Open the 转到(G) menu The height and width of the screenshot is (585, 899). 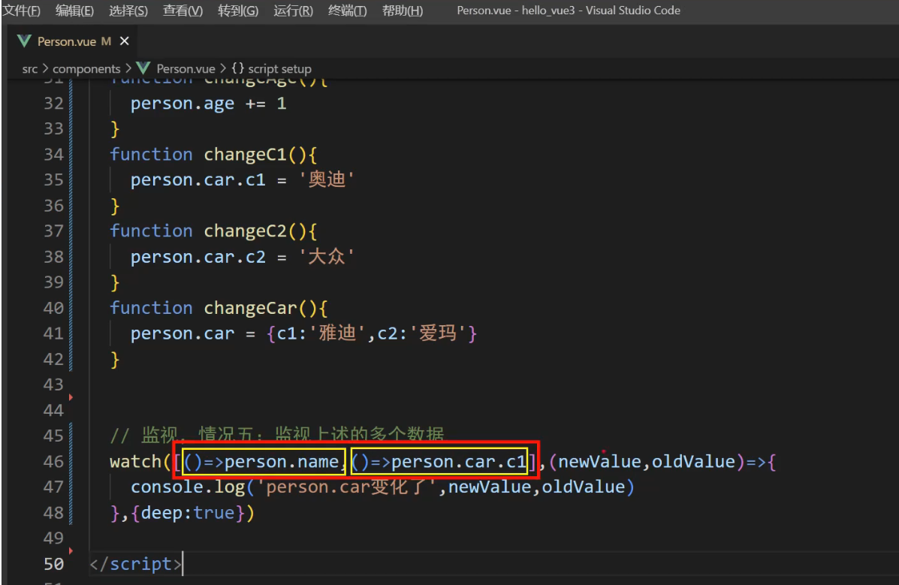pos(238,11)
